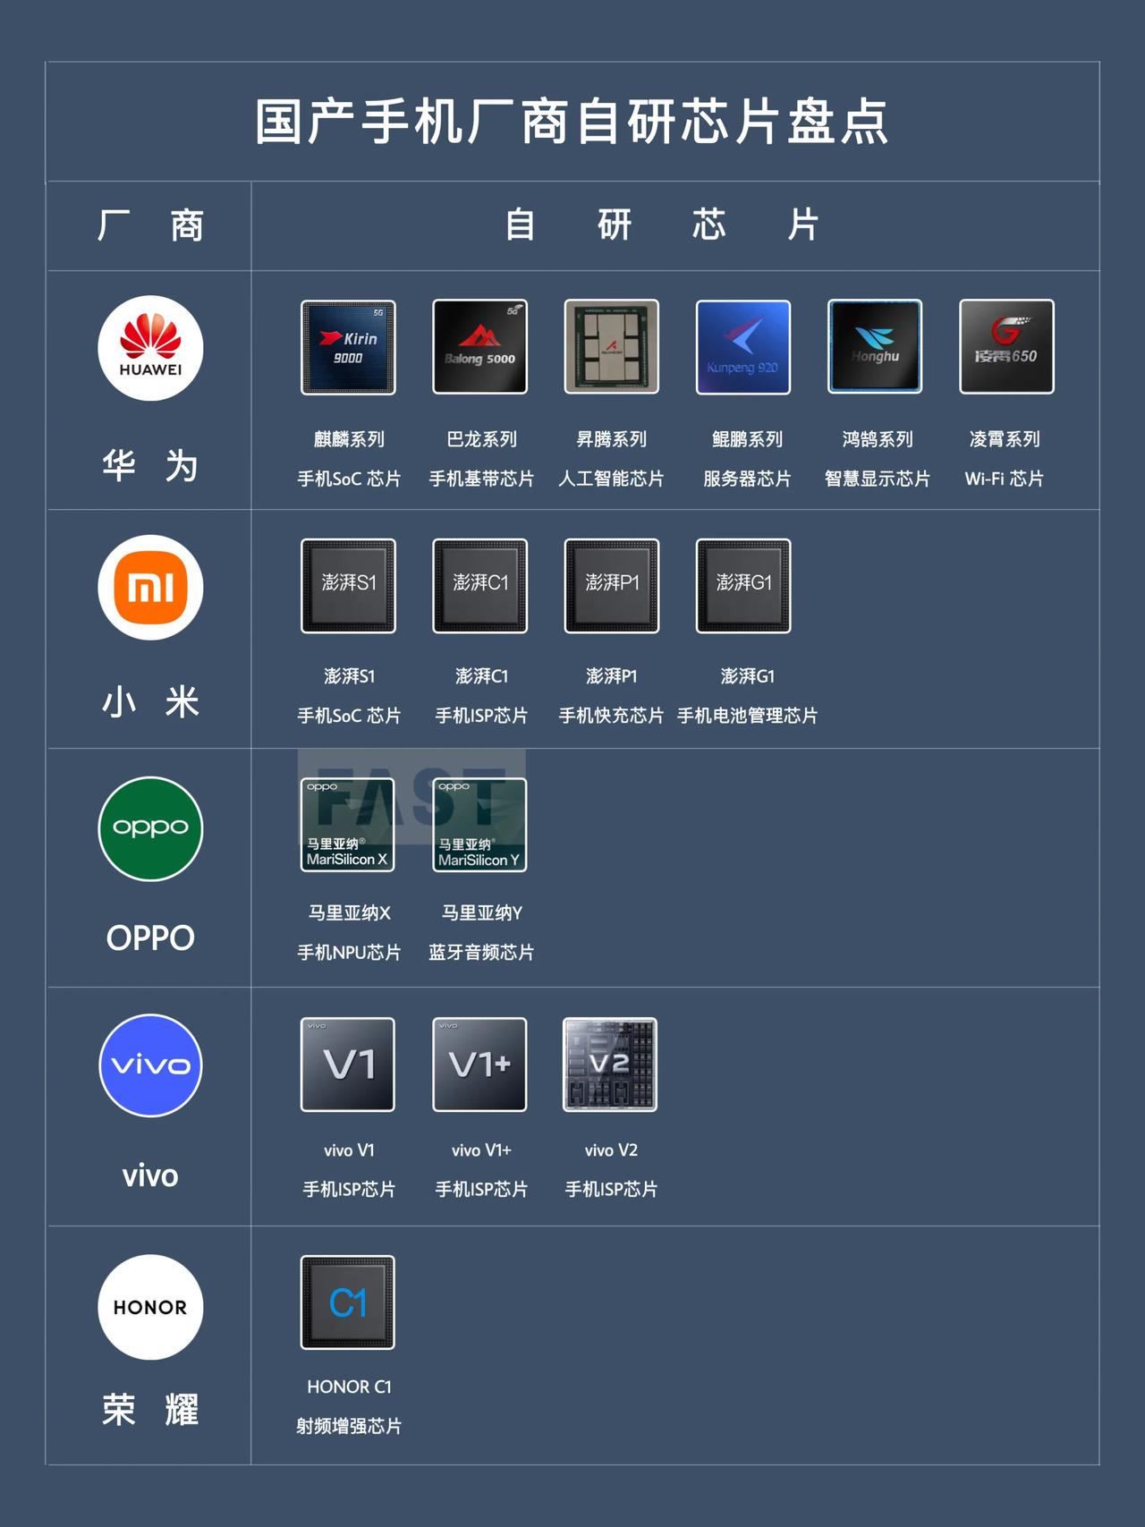The image size is (1145, 1527).
Task: Click the 智慧显示芯片 description
Action: pos(878,479)
